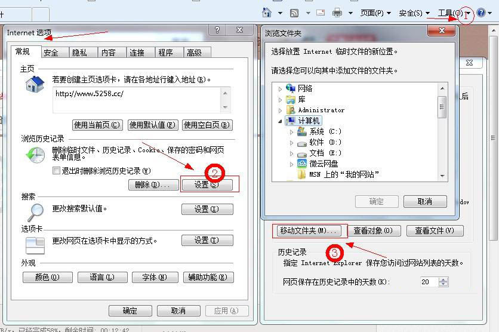The height and width of the screenshot is (332, 499).
Task: Expand the 微云网盘 node
Action: click(291, 164)
